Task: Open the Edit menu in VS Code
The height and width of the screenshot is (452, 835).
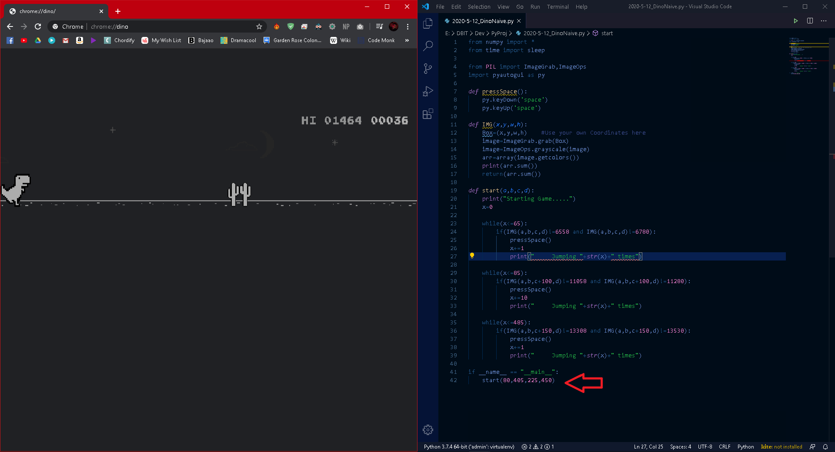Action: tap(456, 7)
